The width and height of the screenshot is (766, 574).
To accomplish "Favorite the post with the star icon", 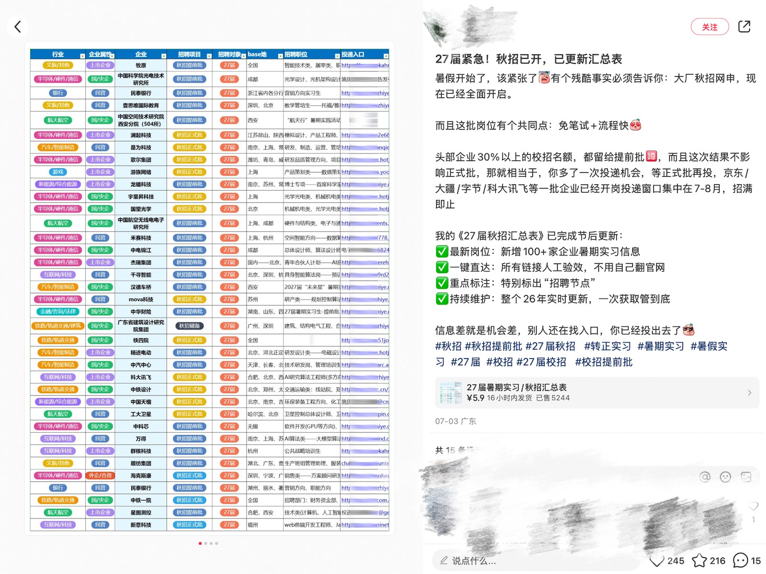I will [699, 560].
